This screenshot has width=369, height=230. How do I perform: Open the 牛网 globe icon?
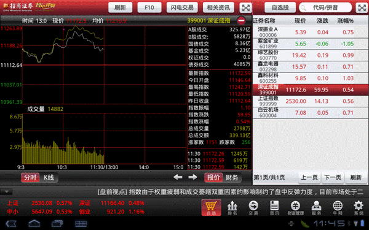[338, 208]
